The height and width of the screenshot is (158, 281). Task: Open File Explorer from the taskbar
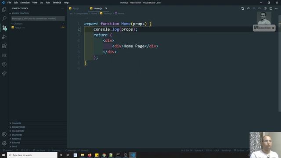pos(83,155)
